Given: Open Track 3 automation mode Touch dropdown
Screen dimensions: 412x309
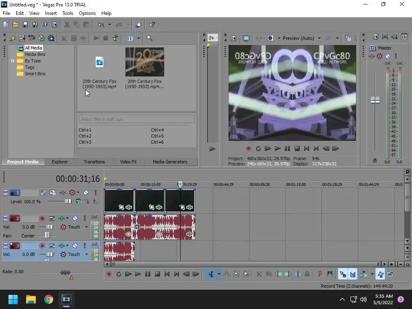Looking at the screenshot, I should pyautogui.click(x=87, y=254).
